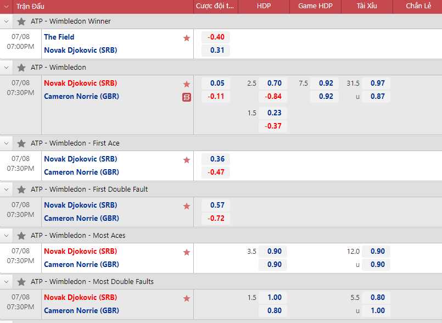Star the The Field vs Djokovic match

click(187, 38)
